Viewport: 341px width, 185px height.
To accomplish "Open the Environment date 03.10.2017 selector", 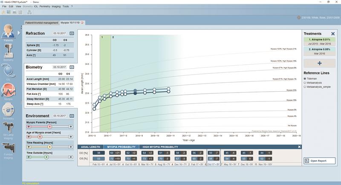I will pyautogui.click(x=59, y=116).
